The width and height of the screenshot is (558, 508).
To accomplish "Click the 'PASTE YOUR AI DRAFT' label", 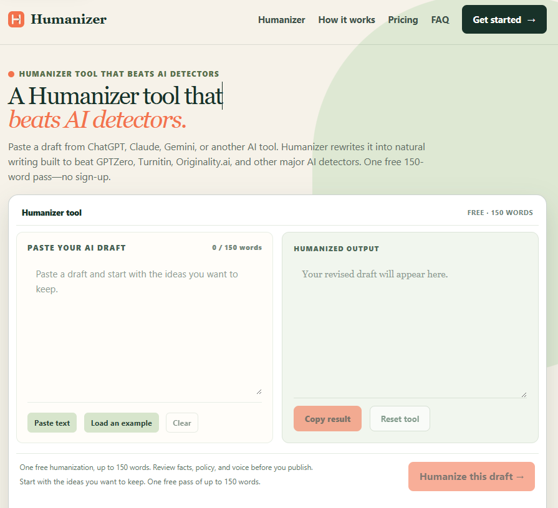I will coord(77,247).
